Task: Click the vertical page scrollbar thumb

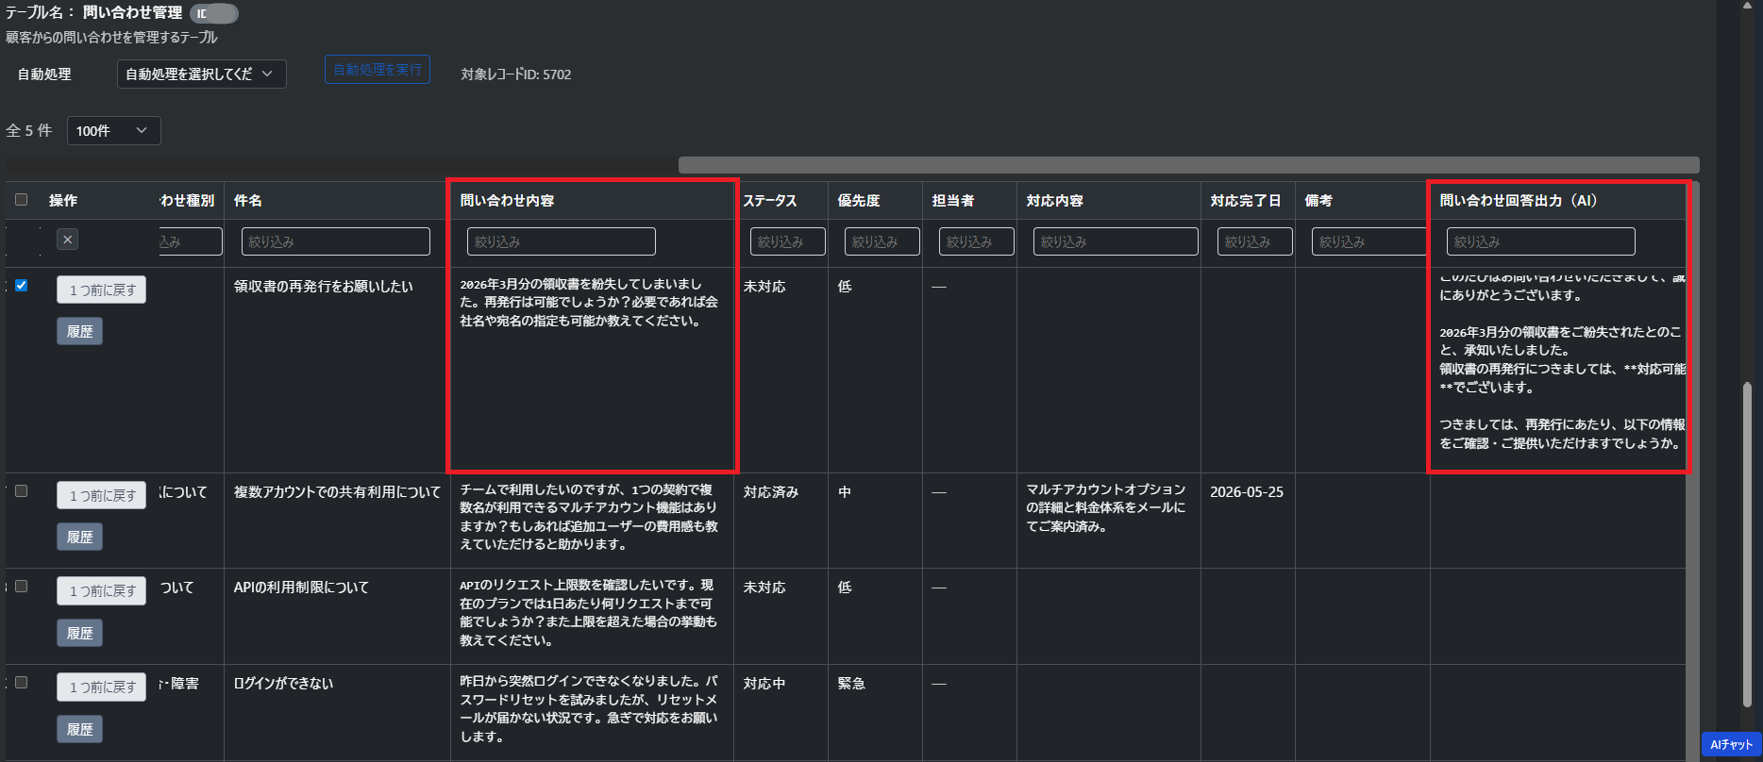Action: 1747,543
